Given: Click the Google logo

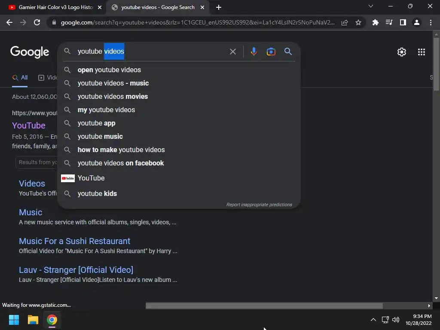Looking at the screenshot, I should click(30, 52).
